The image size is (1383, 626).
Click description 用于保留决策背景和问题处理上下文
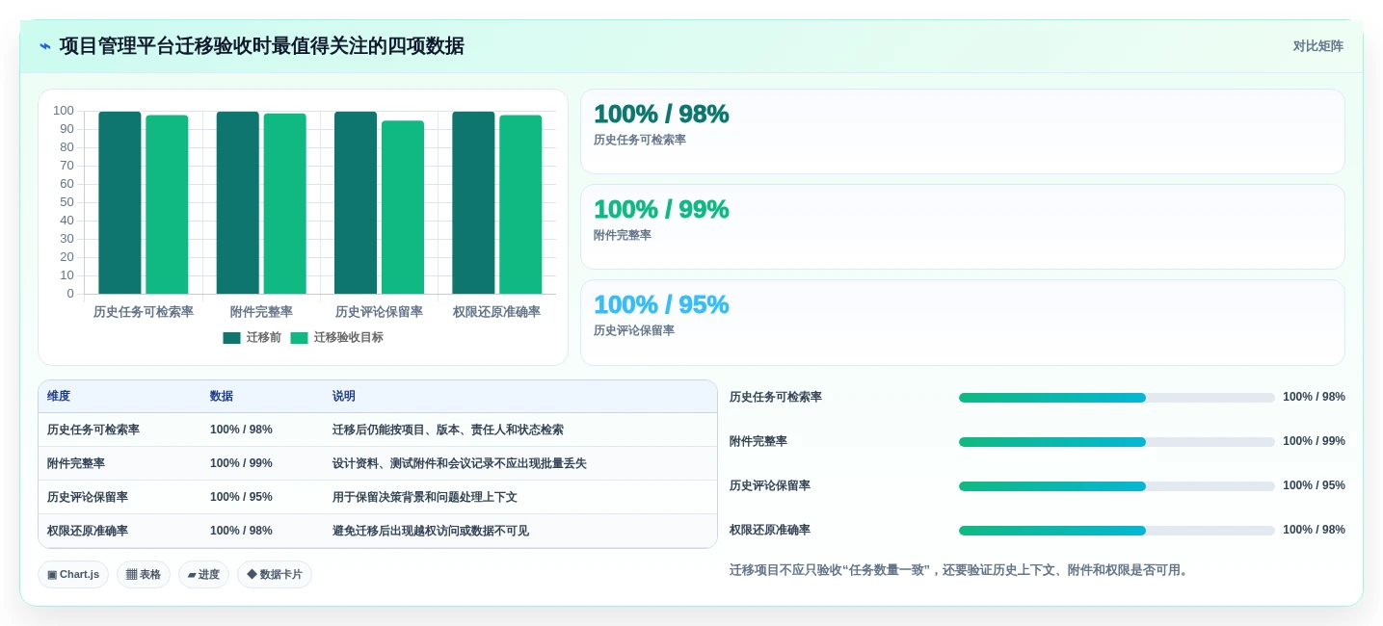coord(425,497)
